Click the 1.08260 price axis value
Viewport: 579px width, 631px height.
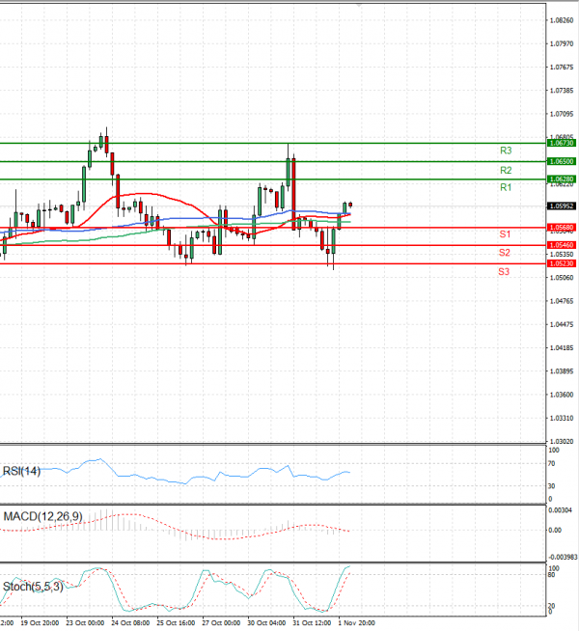[562, 20]
